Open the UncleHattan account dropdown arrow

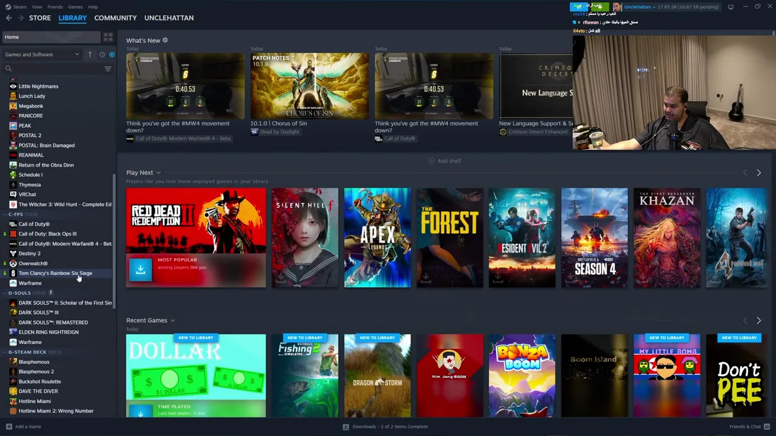click(x=655, y=7)
